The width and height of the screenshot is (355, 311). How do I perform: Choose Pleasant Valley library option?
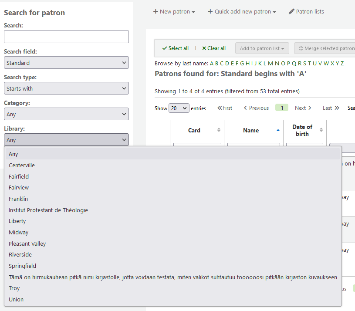click(27, 243)
